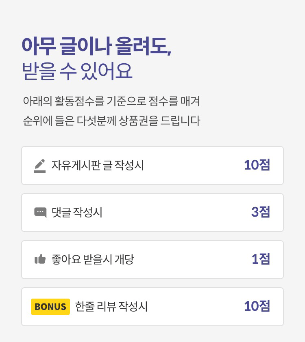This screenshot has width=305, height=342.
Task: Open the likes received scoring card
Action: pyautogui.click(x=152, y=260)
